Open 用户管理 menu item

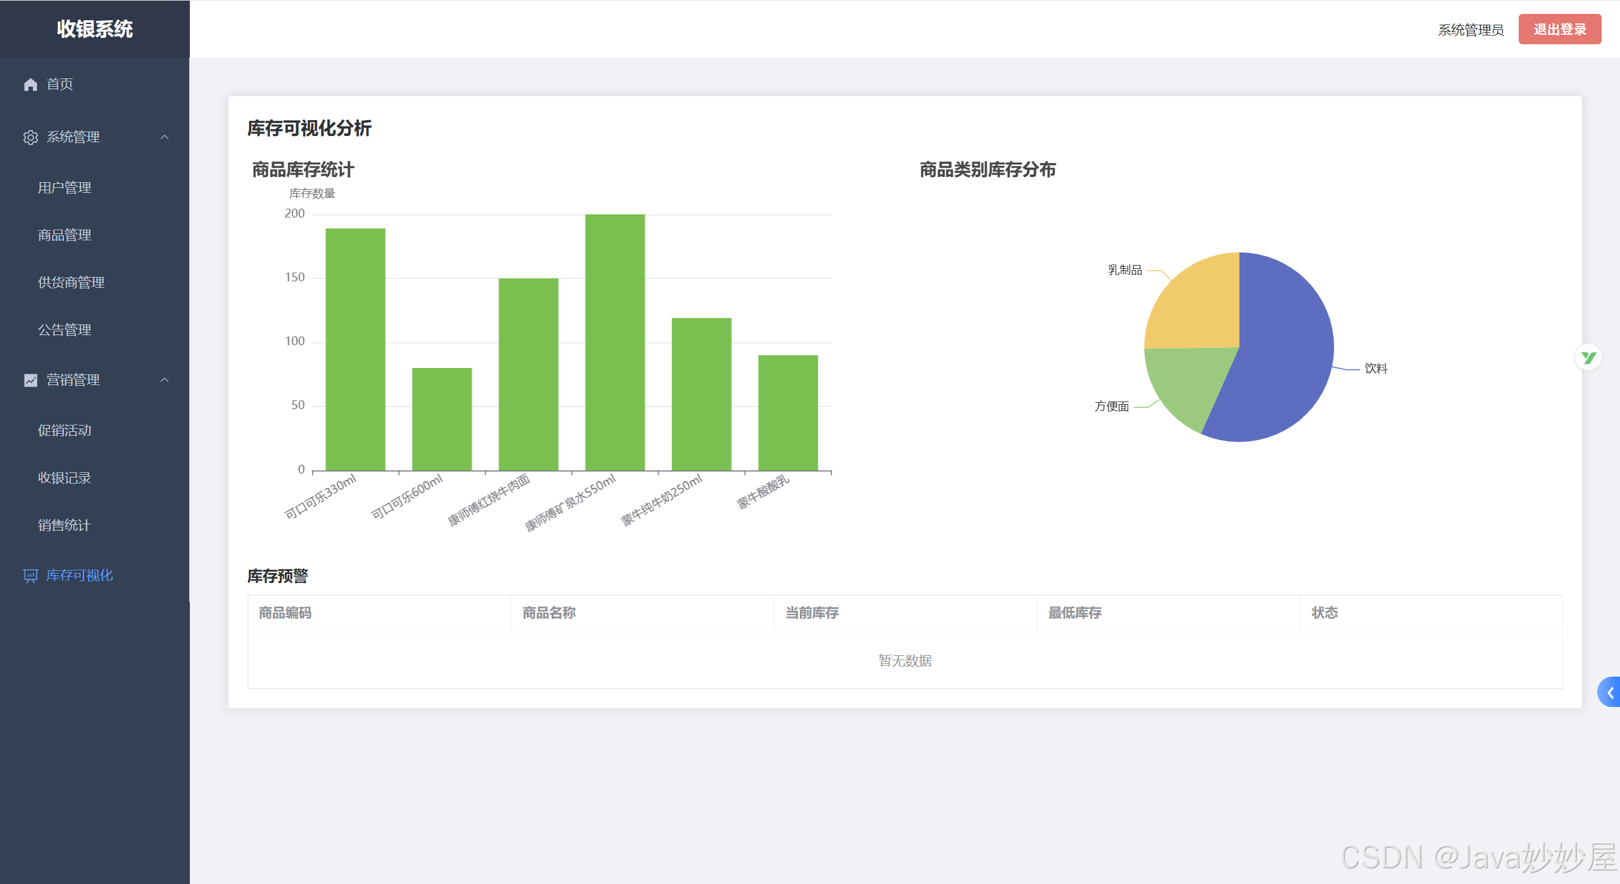tap(65, 188)
